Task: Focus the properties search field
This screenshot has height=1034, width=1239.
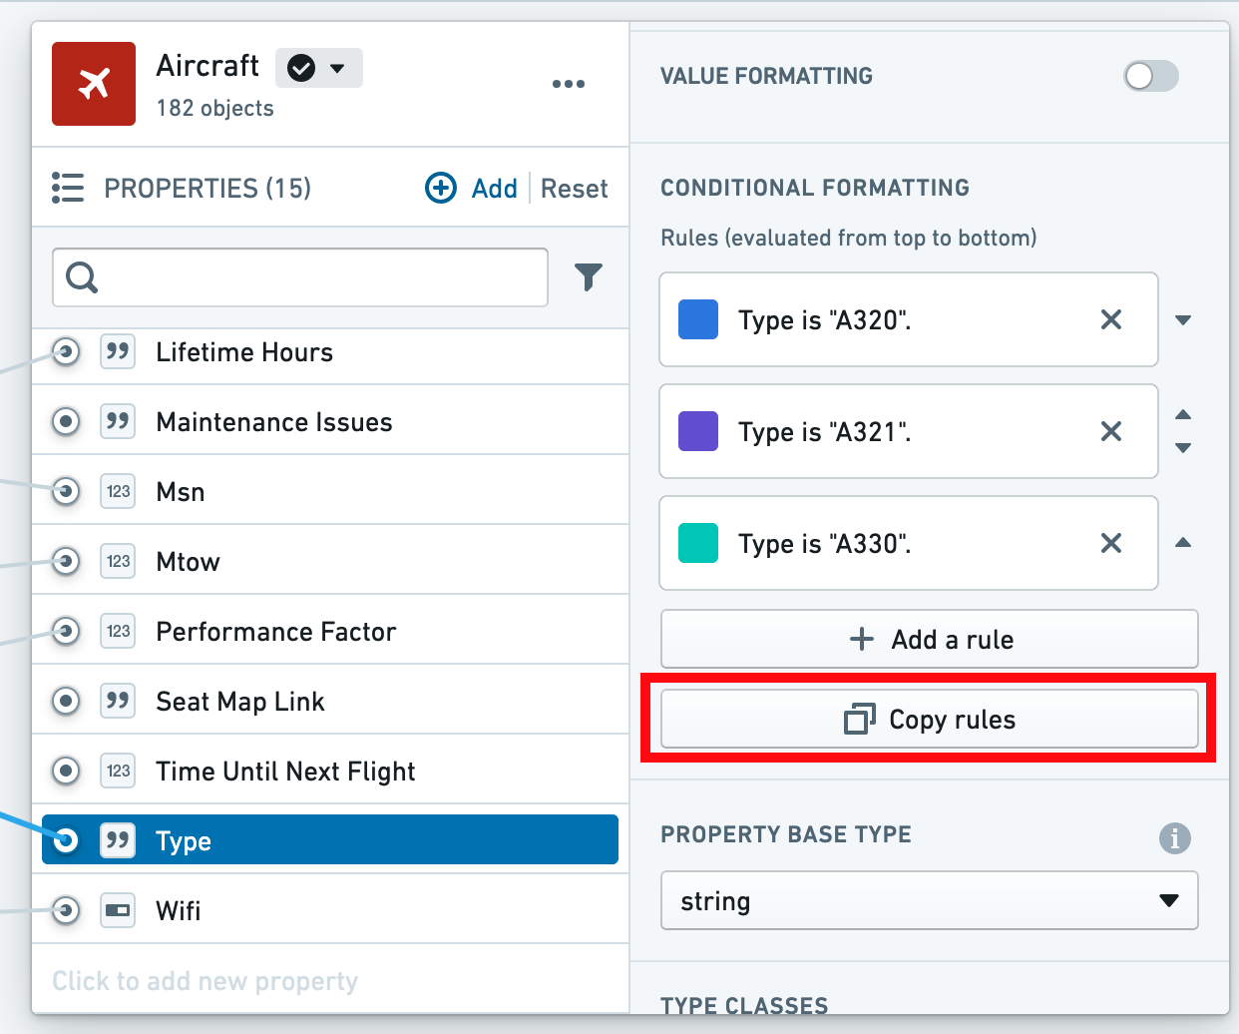Action: click(x=300, y=276)
